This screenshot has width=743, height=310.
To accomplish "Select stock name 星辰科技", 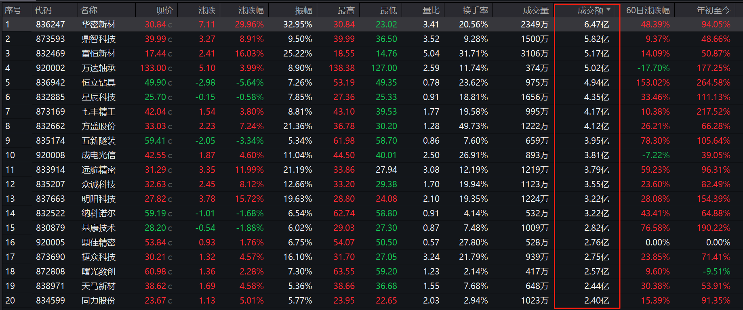I will point(99,97).
